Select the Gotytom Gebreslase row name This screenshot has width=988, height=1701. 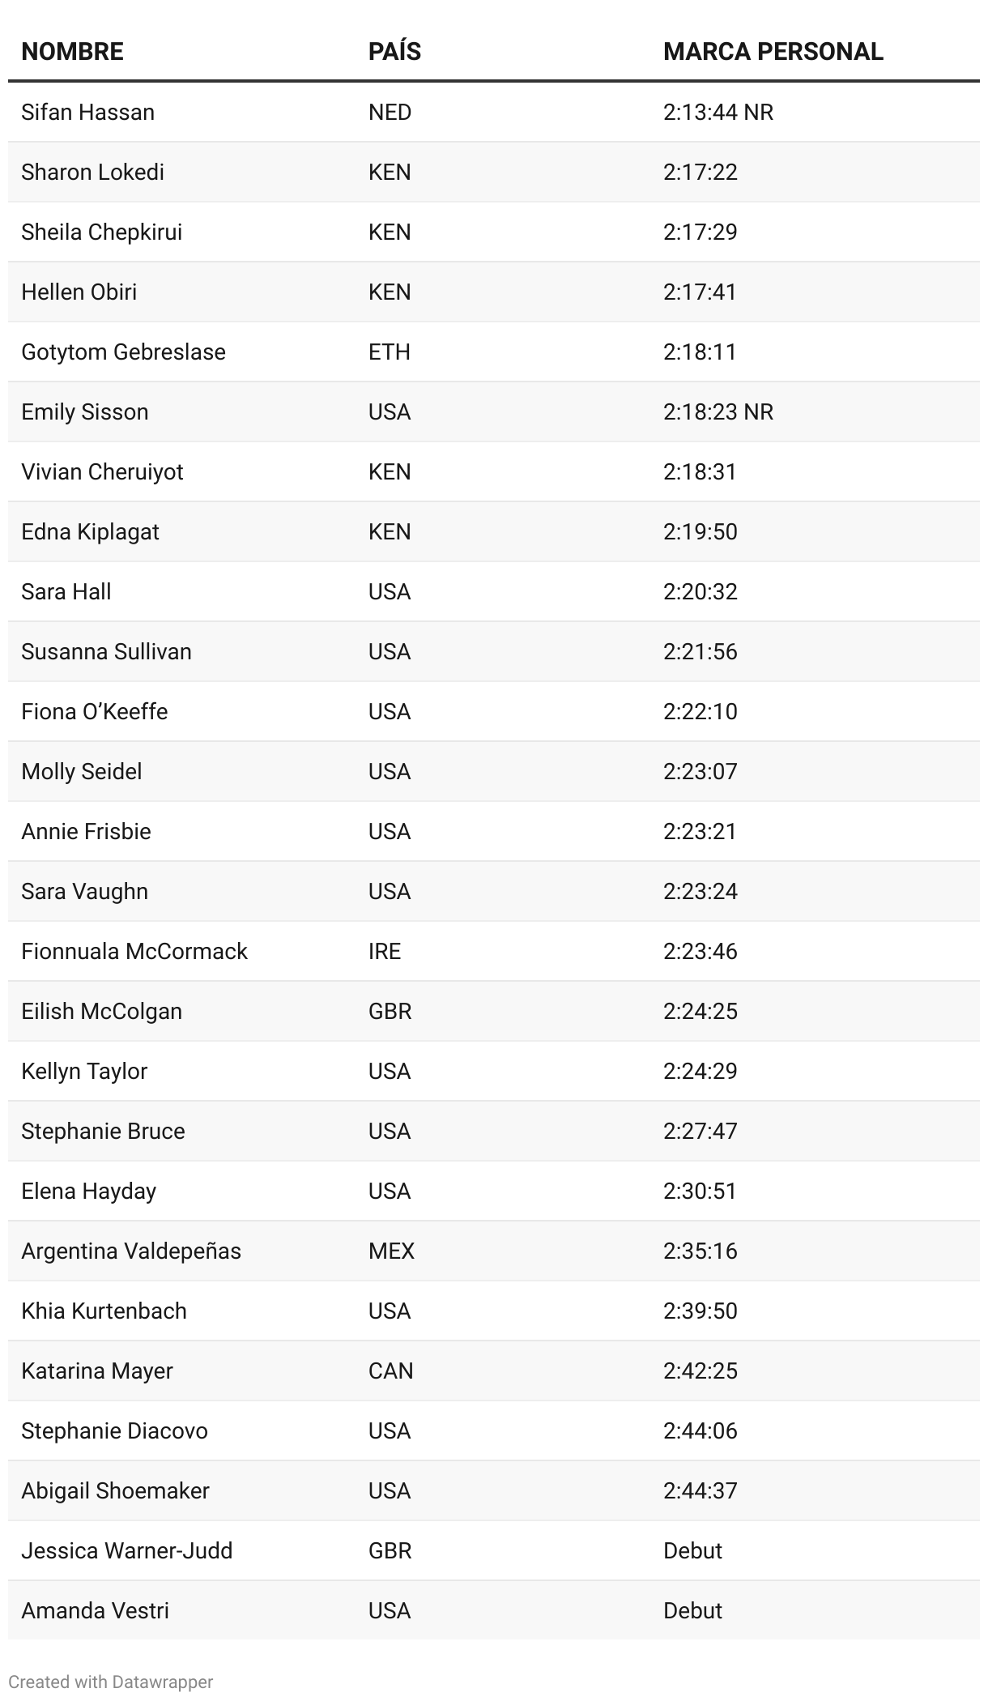point(123,352)
